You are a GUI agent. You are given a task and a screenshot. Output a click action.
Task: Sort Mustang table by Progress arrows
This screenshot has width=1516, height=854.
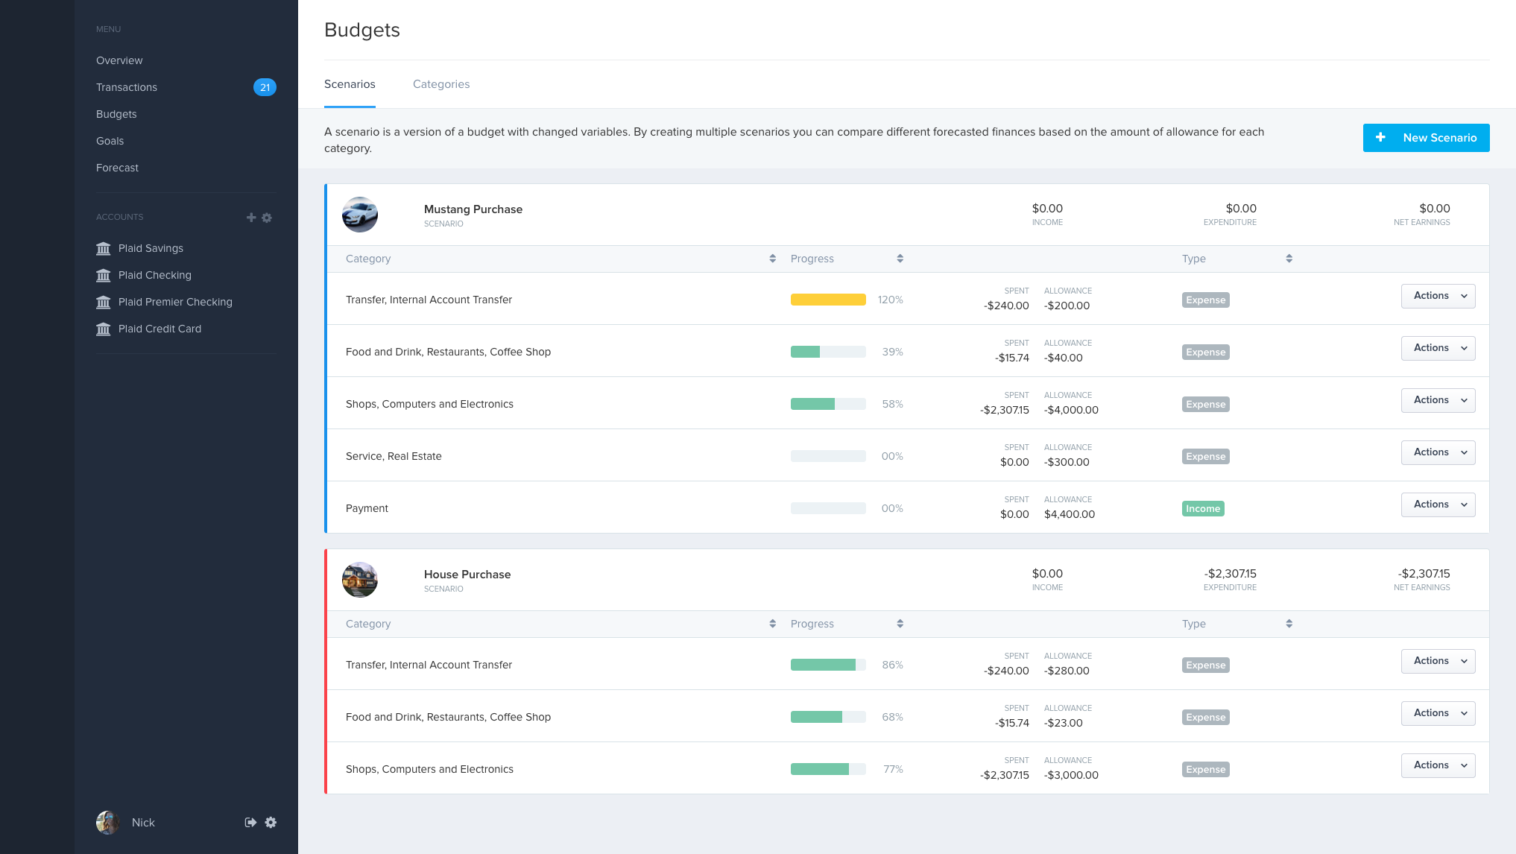tap(900, 259)
